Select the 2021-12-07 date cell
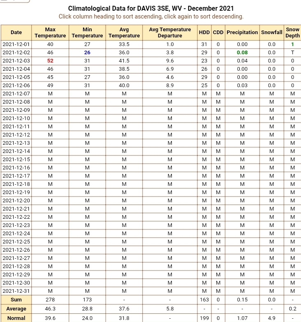 [x=16, y=94]
